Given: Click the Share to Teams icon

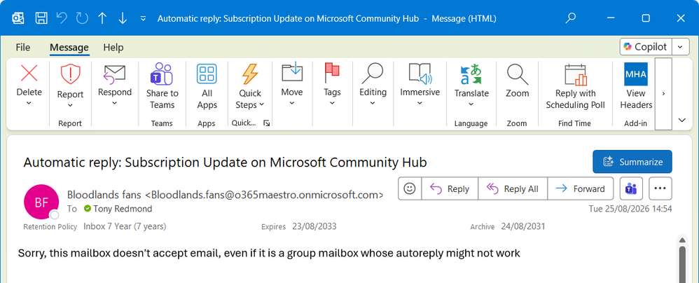Looking at the screenshot, I should pos(161,74).
